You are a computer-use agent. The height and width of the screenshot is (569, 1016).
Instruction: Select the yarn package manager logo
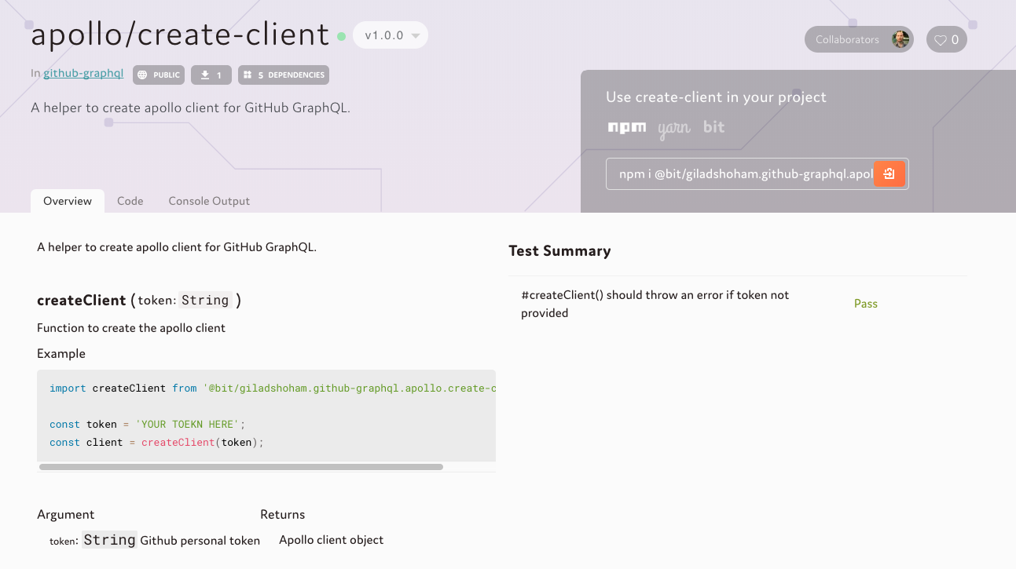(x=674, y=129)
